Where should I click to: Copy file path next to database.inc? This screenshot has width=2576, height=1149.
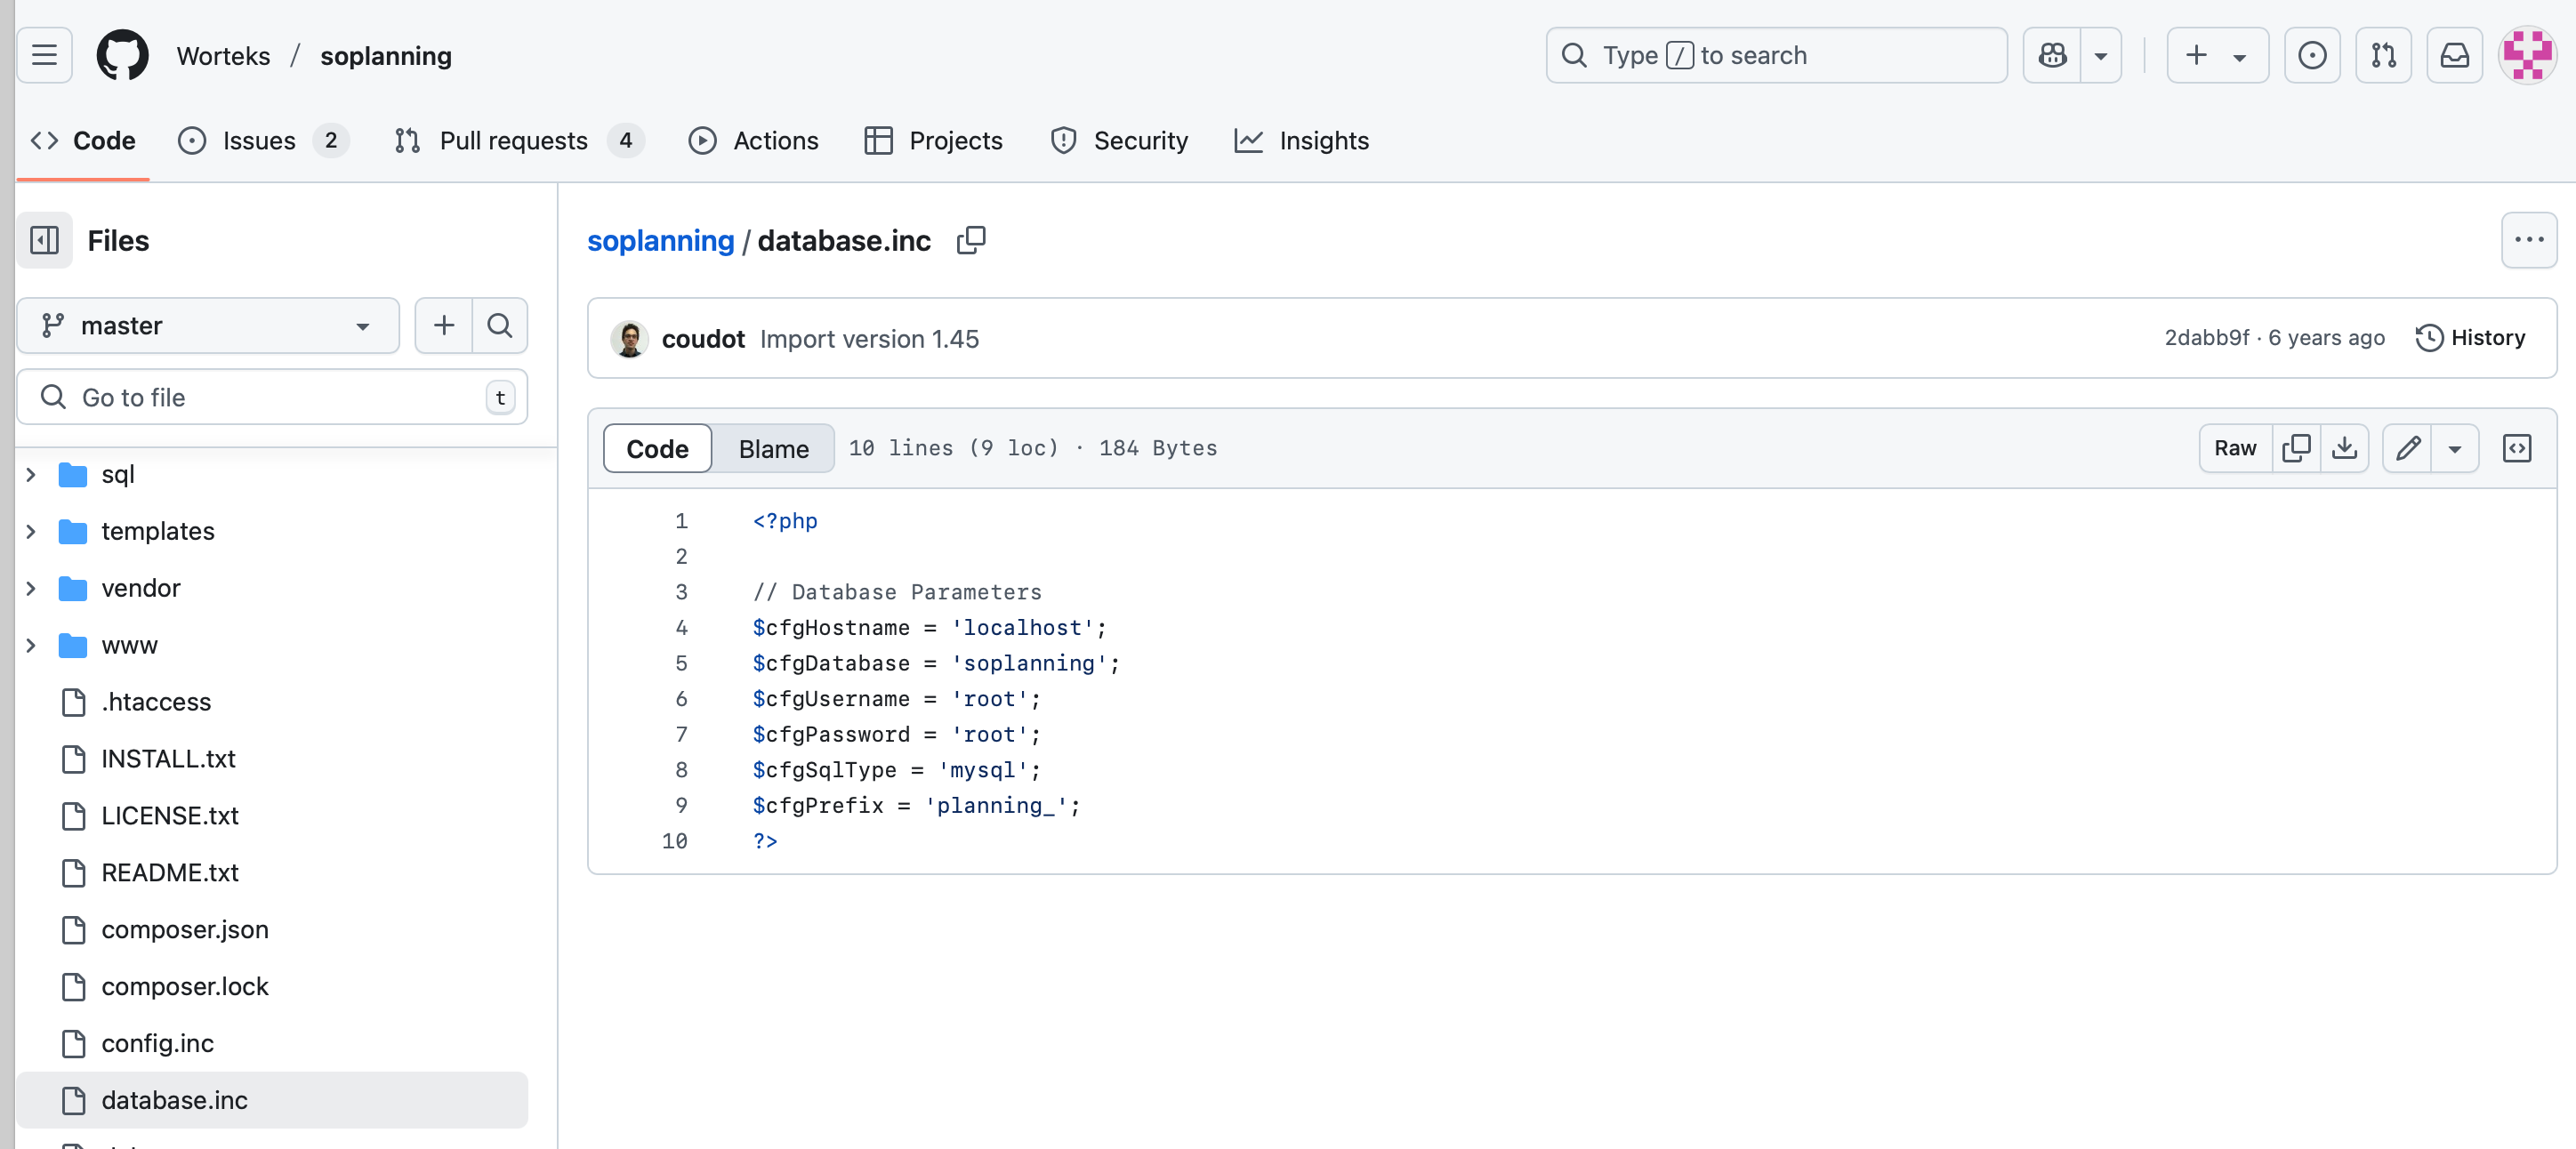(x=970, y=240)
